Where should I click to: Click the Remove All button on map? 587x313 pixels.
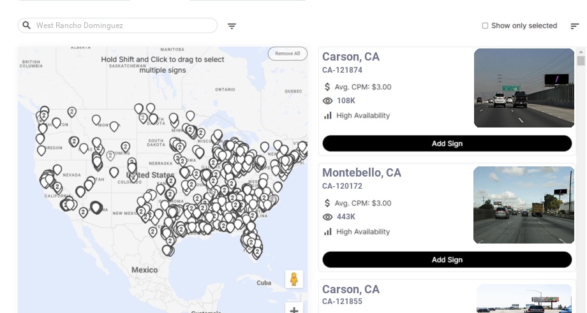(287, 54)
